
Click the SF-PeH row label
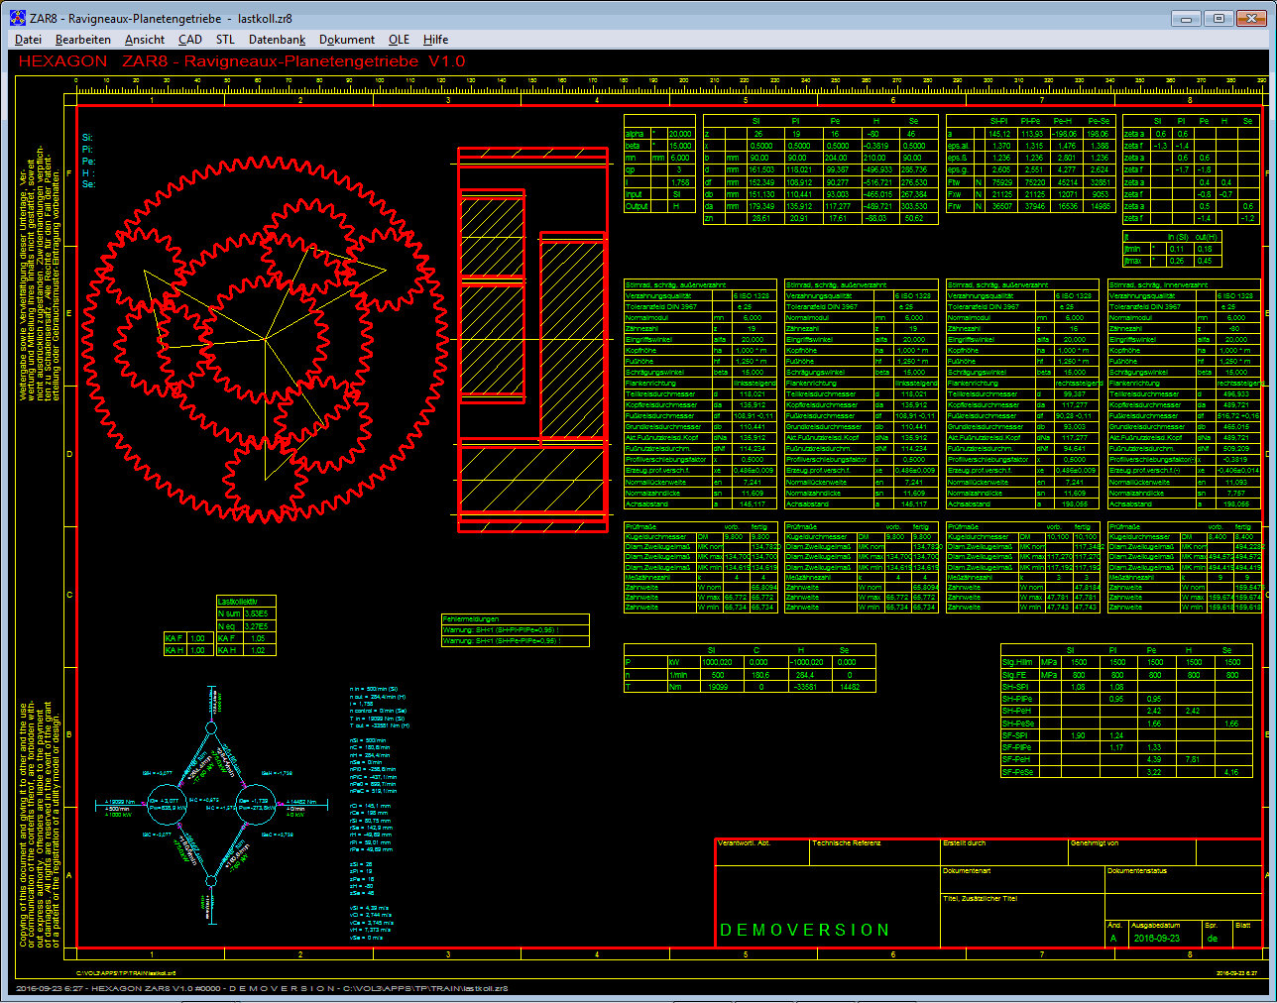tap(1016, 759)
